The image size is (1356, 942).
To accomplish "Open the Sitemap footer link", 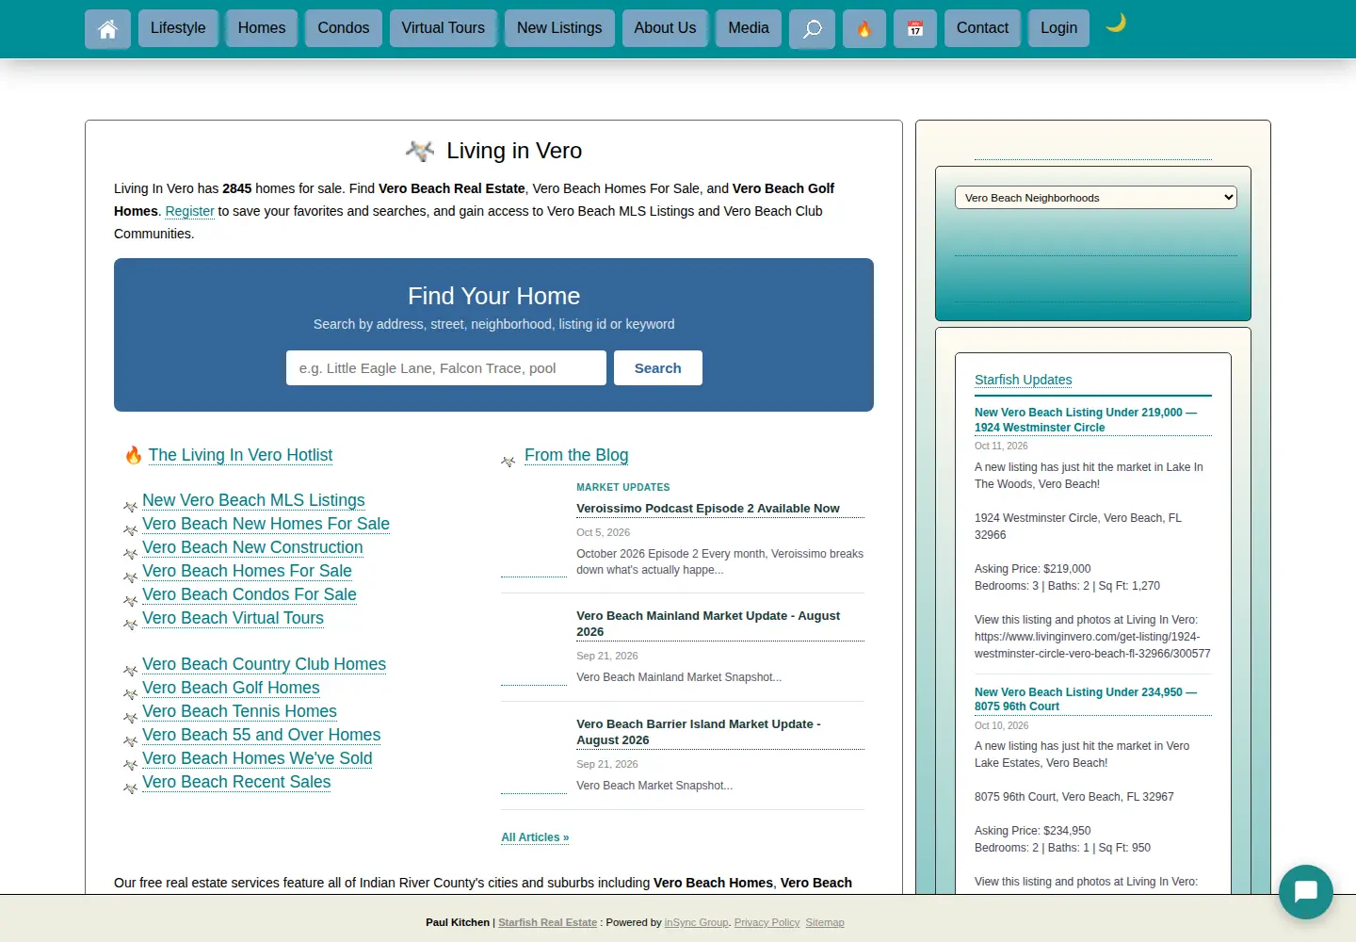I will (x=825, y=922).
